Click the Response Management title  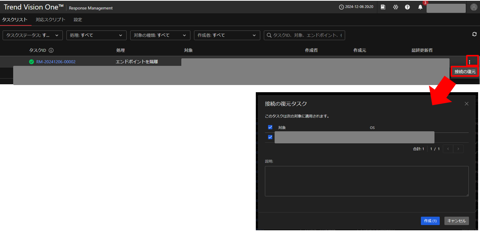point(91,8)
